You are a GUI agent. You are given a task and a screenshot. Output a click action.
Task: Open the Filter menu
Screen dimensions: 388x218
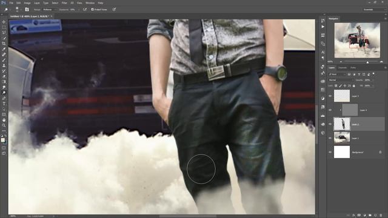click(x=64, y=3)
